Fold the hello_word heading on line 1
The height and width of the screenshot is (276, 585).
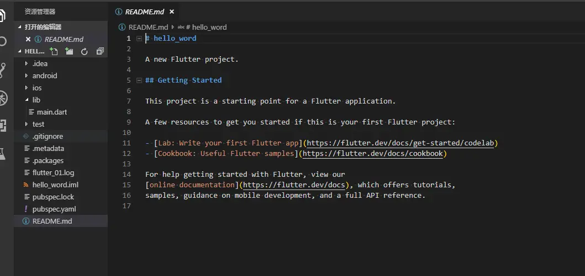pyautogui.click(x=139, y=39)
